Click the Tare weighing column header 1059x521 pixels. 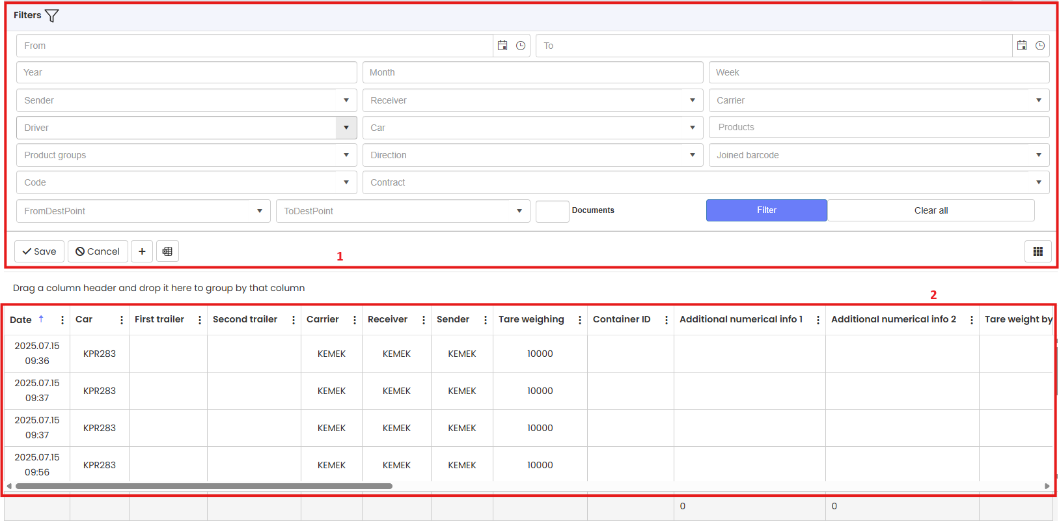[x=531, y=320]
